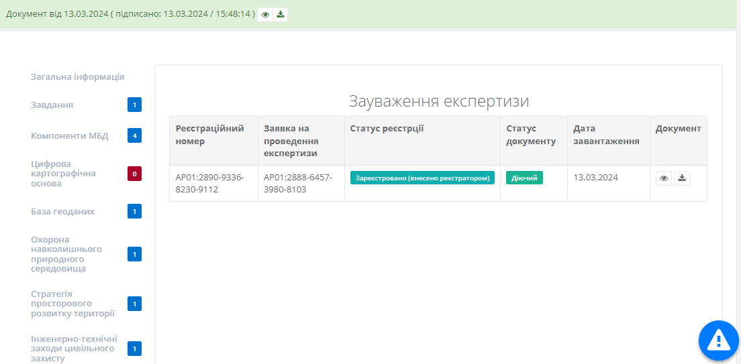The width and height of the screenshot is (741, 364).
Task: Click the green Діючий document status label
Action: click(524, 178)
